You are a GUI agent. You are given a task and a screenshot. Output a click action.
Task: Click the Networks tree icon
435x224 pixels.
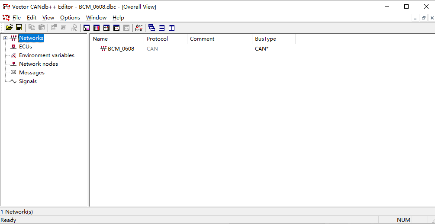[x=13, y=38]
